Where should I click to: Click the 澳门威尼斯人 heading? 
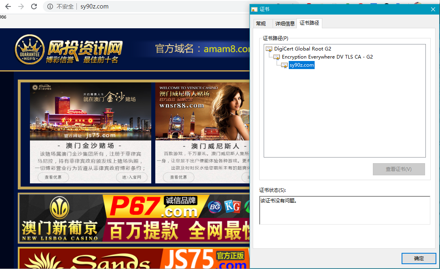tap(215, 146)
